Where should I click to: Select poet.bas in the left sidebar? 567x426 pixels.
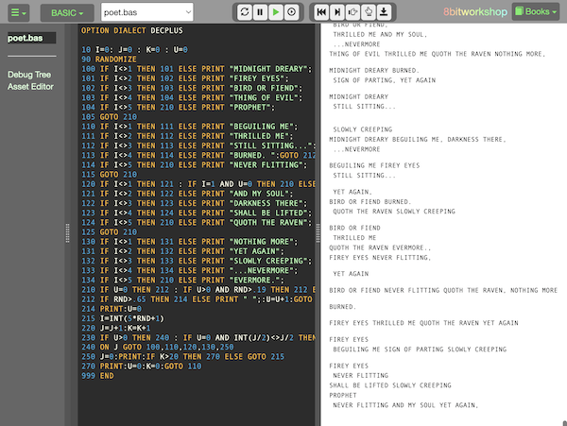point(25,39)
